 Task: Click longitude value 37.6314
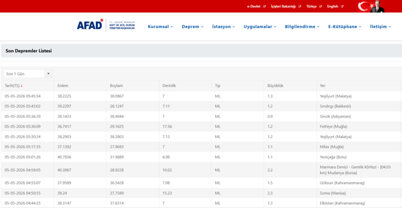[x=117, y=203]
